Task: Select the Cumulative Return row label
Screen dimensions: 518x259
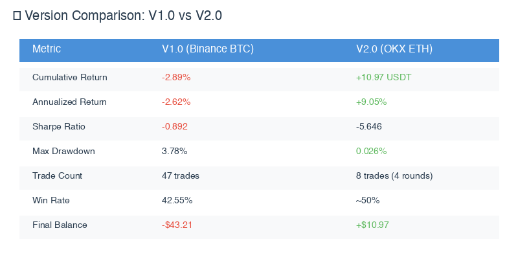Action: coord(70,78)
